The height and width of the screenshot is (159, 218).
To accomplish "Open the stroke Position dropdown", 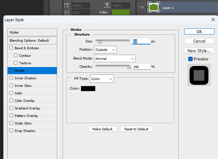I will tap(105, 50).
